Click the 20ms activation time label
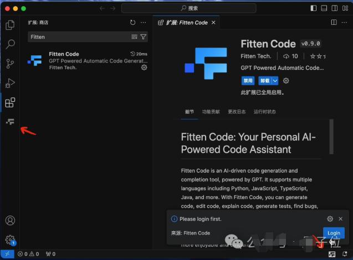Screen dimensions: 353x260 pos(139,54)
